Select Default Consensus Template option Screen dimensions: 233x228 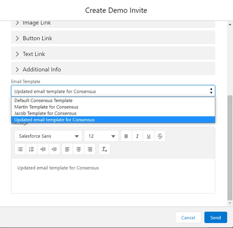[43, 101]
